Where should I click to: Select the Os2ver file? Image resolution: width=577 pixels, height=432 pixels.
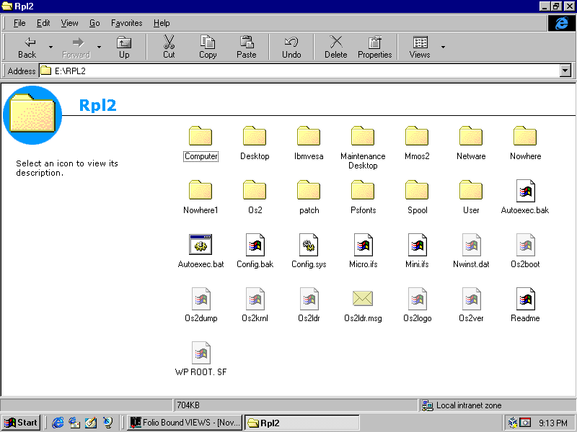coord(471,305)
